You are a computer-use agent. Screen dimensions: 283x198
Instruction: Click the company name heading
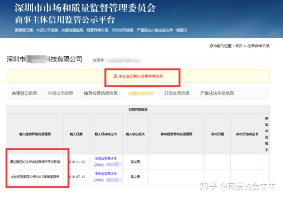(44, 59)
